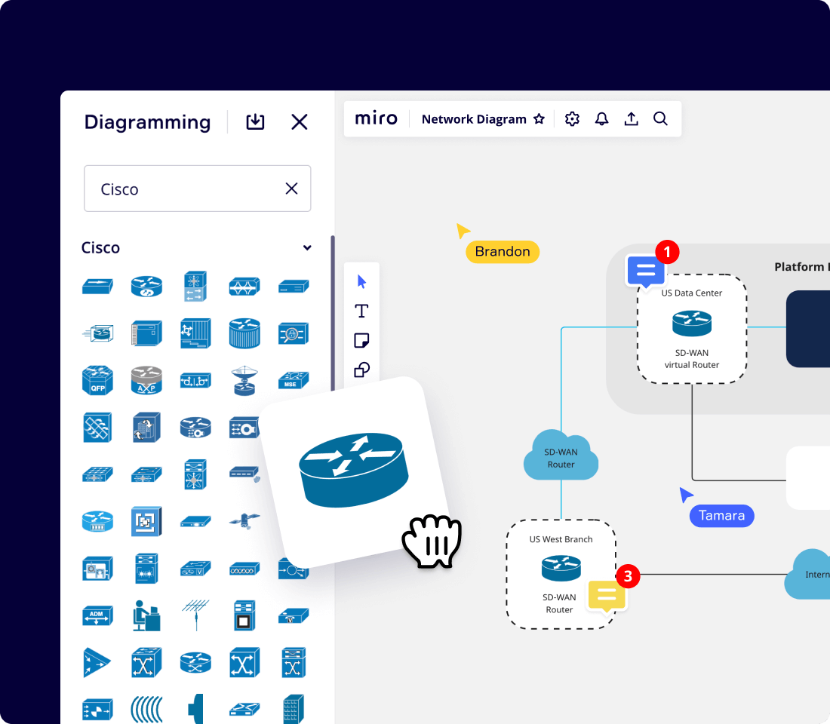Select the SD-WAN Router cloud shape
The height and width of the screenshot is (724, 830).
tap(561, 456)
